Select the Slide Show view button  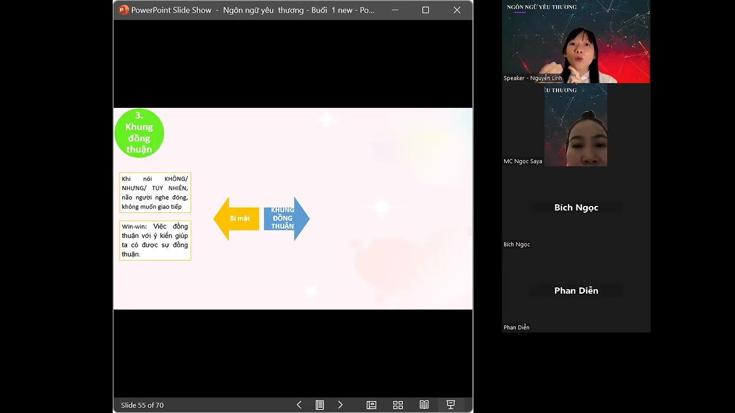[451, 405]
